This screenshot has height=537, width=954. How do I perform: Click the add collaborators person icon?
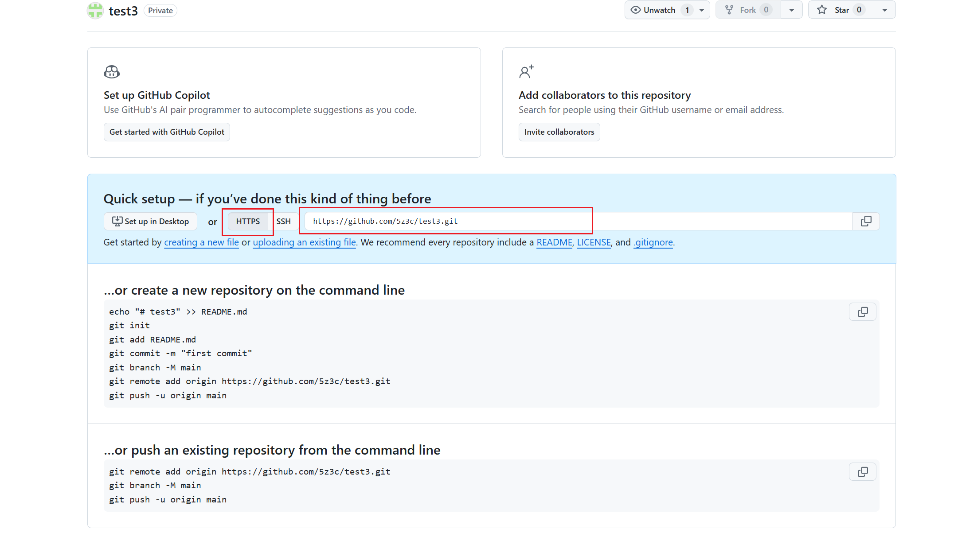[x=526, y=72]
